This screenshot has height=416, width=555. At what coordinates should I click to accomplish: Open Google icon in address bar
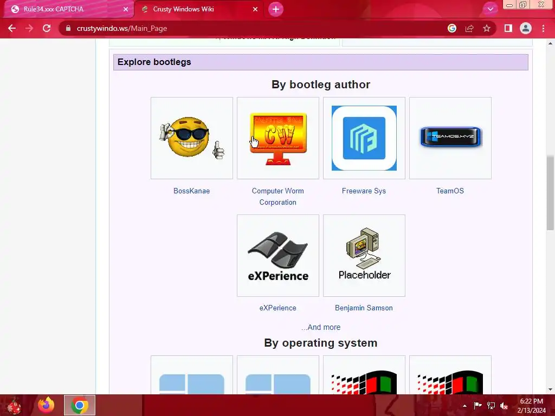451,28
